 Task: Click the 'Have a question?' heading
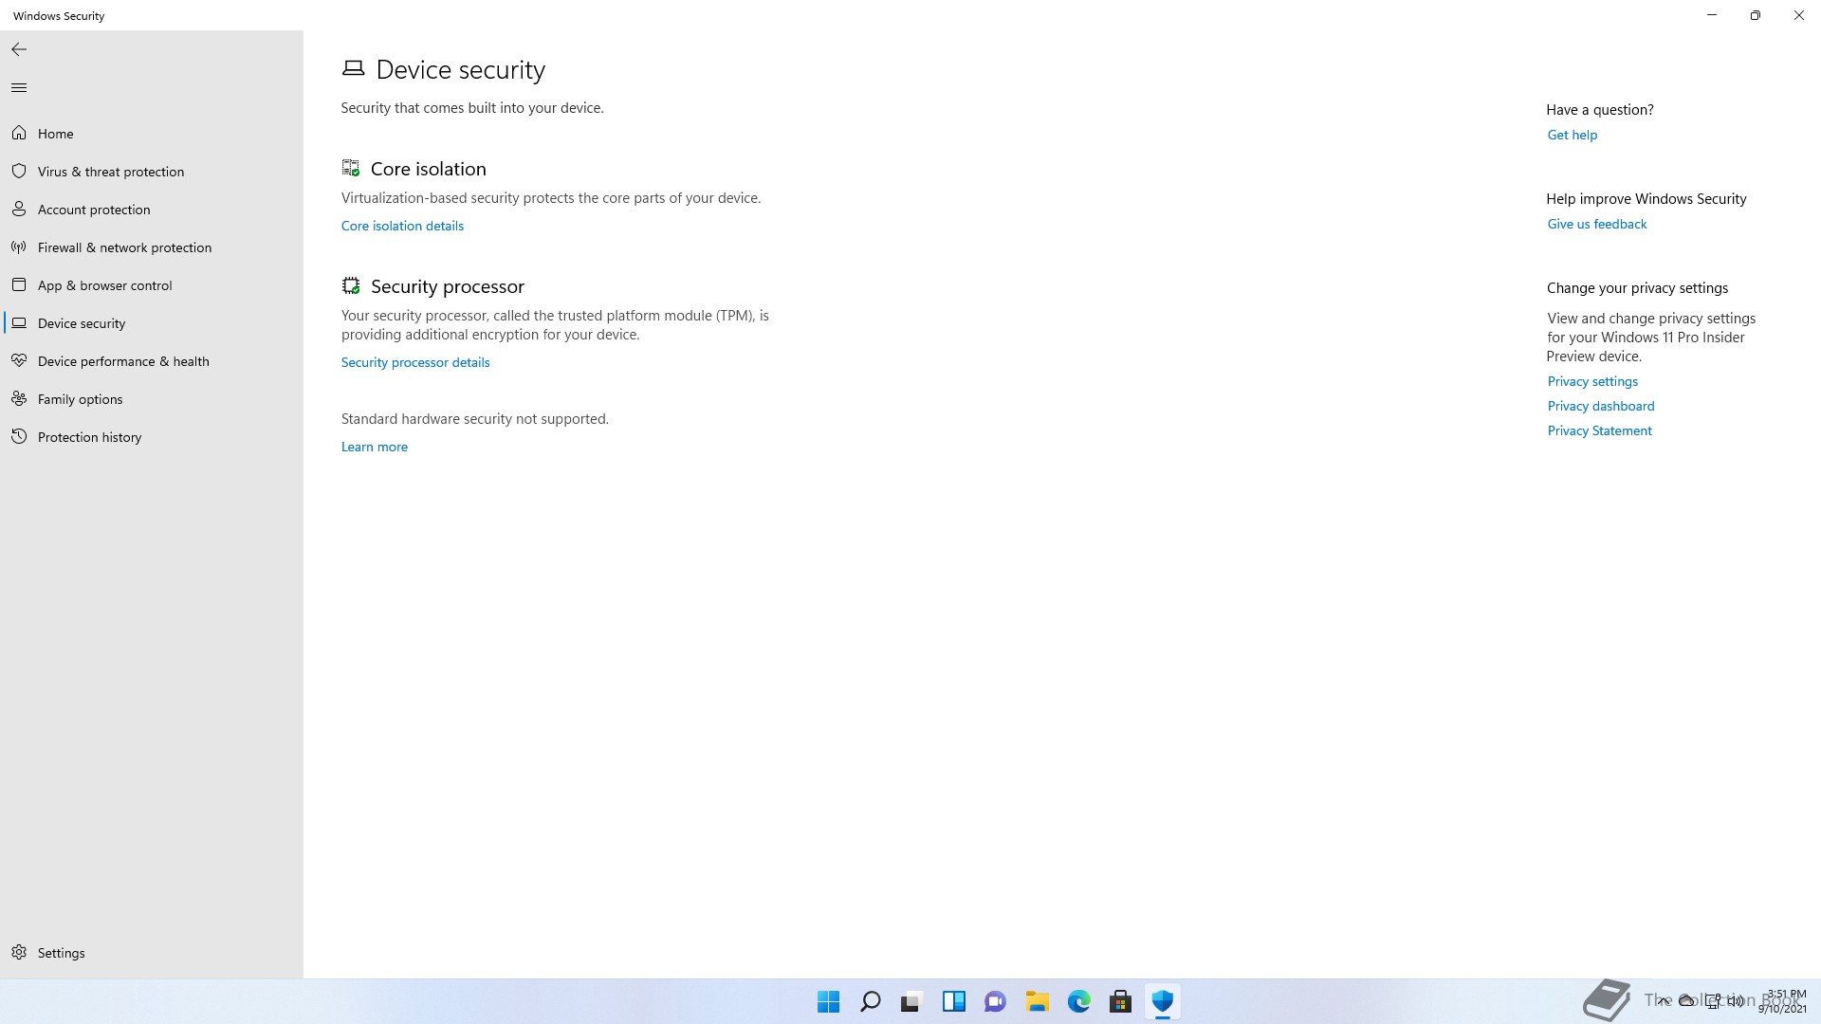click(x=1600, y=110)
